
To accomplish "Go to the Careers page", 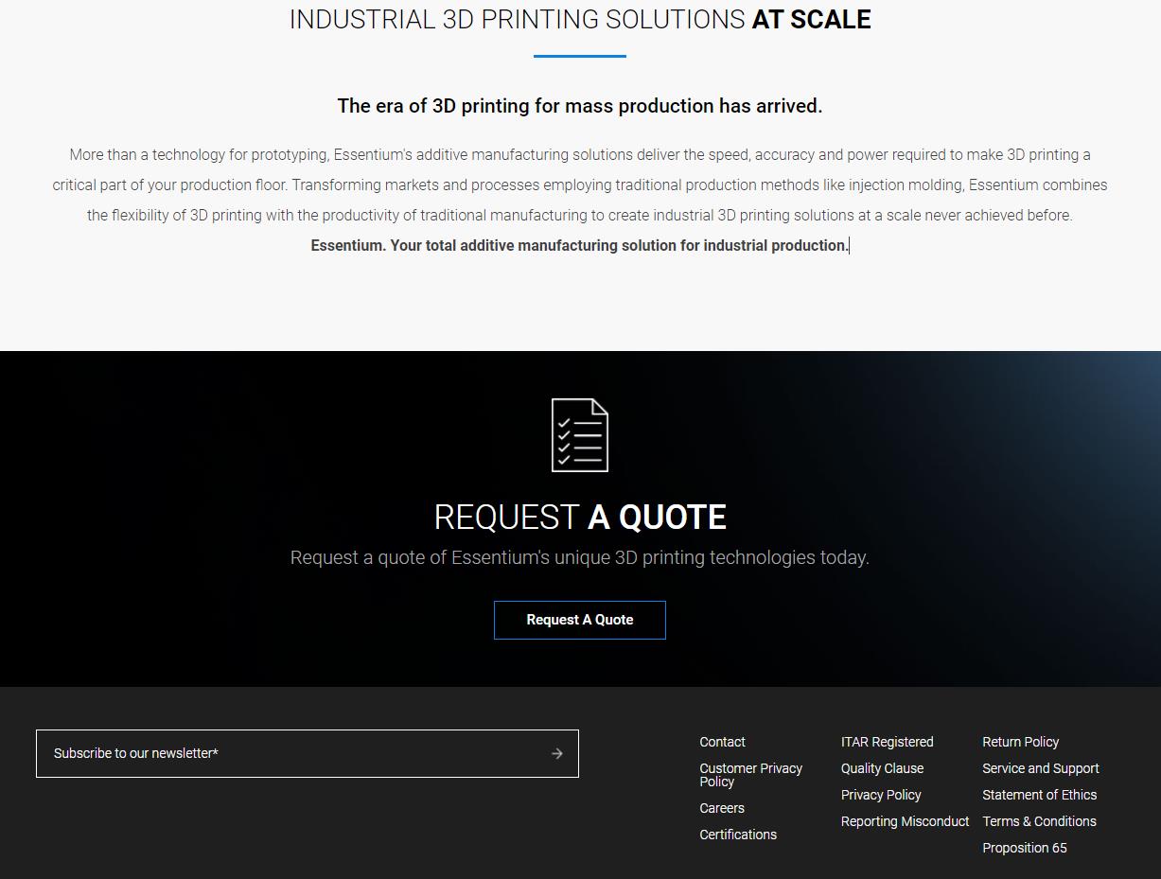I will point(721,808).
